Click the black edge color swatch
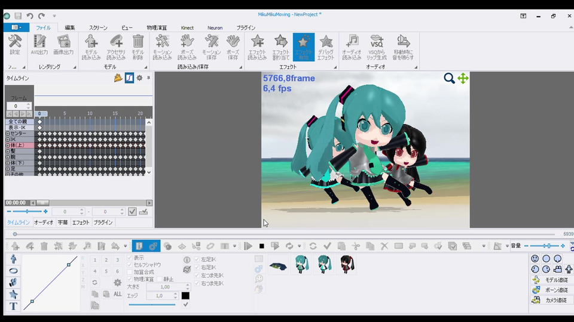This screenshot has width=574, height=322. pos(185,295)
